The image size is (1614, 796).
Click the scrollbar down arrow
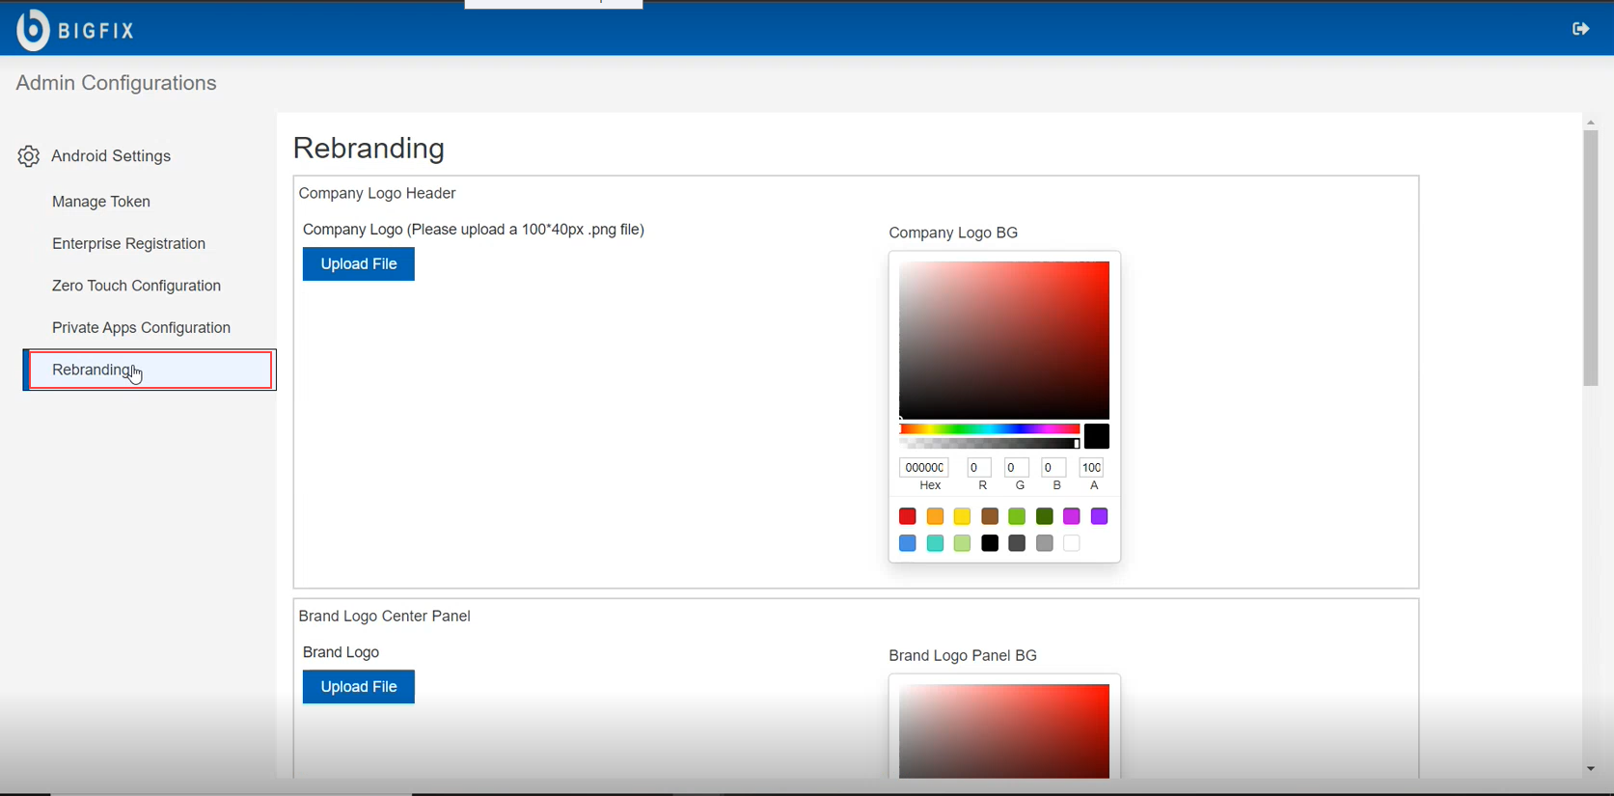(1590, 769)
